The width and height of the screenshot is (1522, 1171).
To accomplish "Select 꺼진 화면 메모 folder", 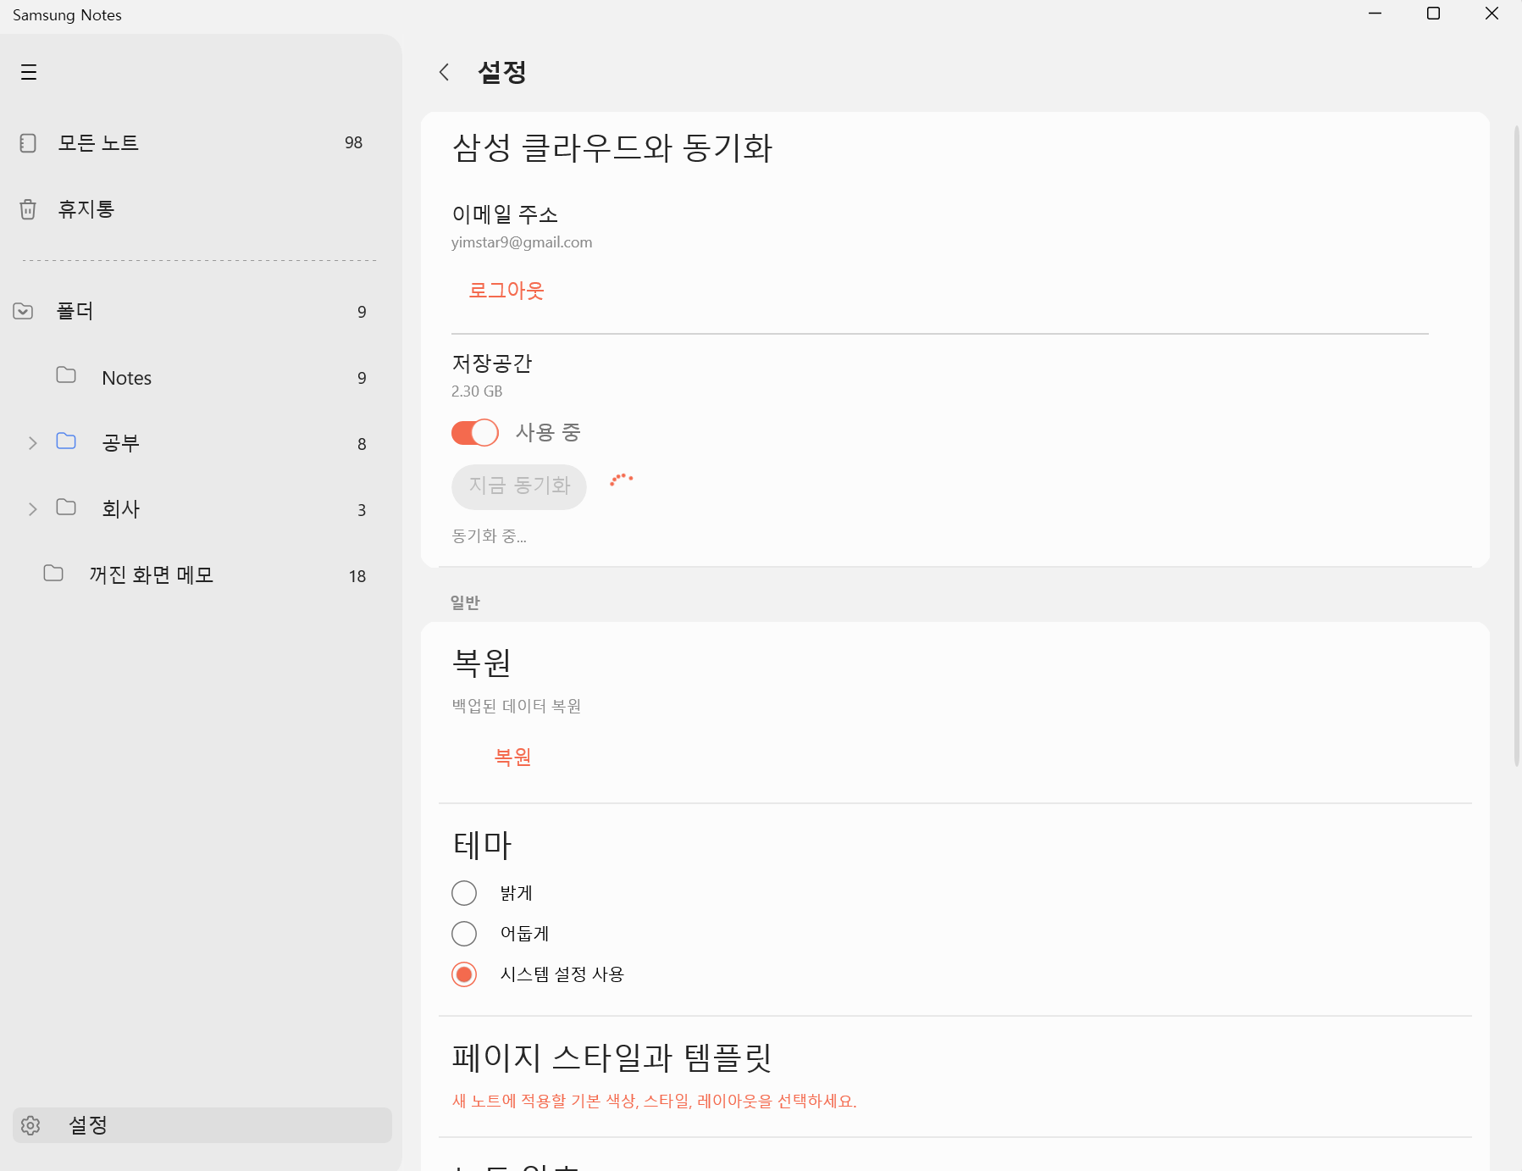I will point(202,575).
